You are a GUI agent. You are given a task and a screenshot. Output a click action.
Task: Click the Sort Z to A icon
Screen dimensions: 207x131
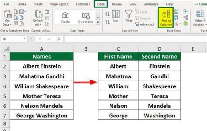107,22
